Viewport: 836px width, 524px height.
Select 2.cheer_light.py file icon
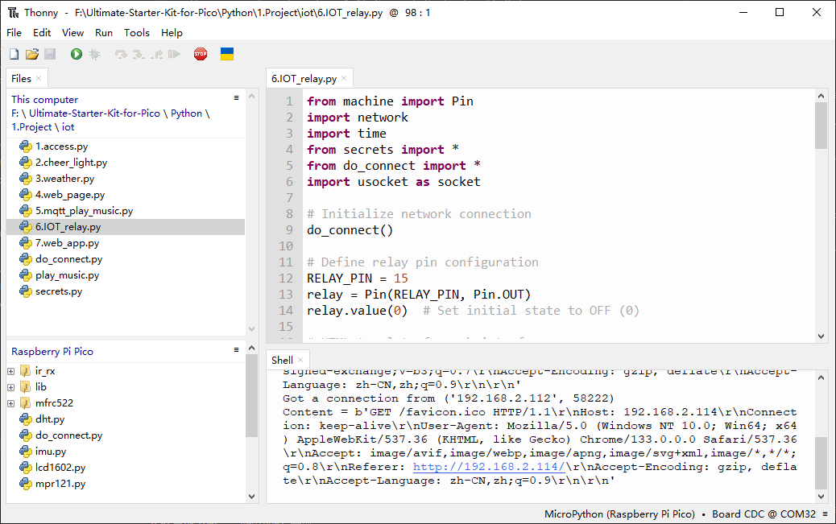click(x=26, y=162)
